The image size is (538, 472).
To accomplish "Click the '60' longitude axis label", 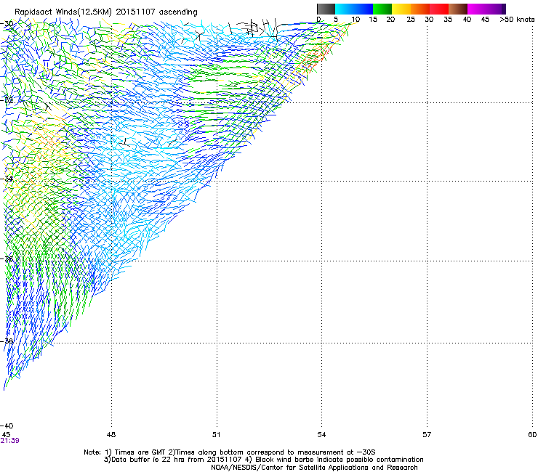I will click(x=532, y=434).
